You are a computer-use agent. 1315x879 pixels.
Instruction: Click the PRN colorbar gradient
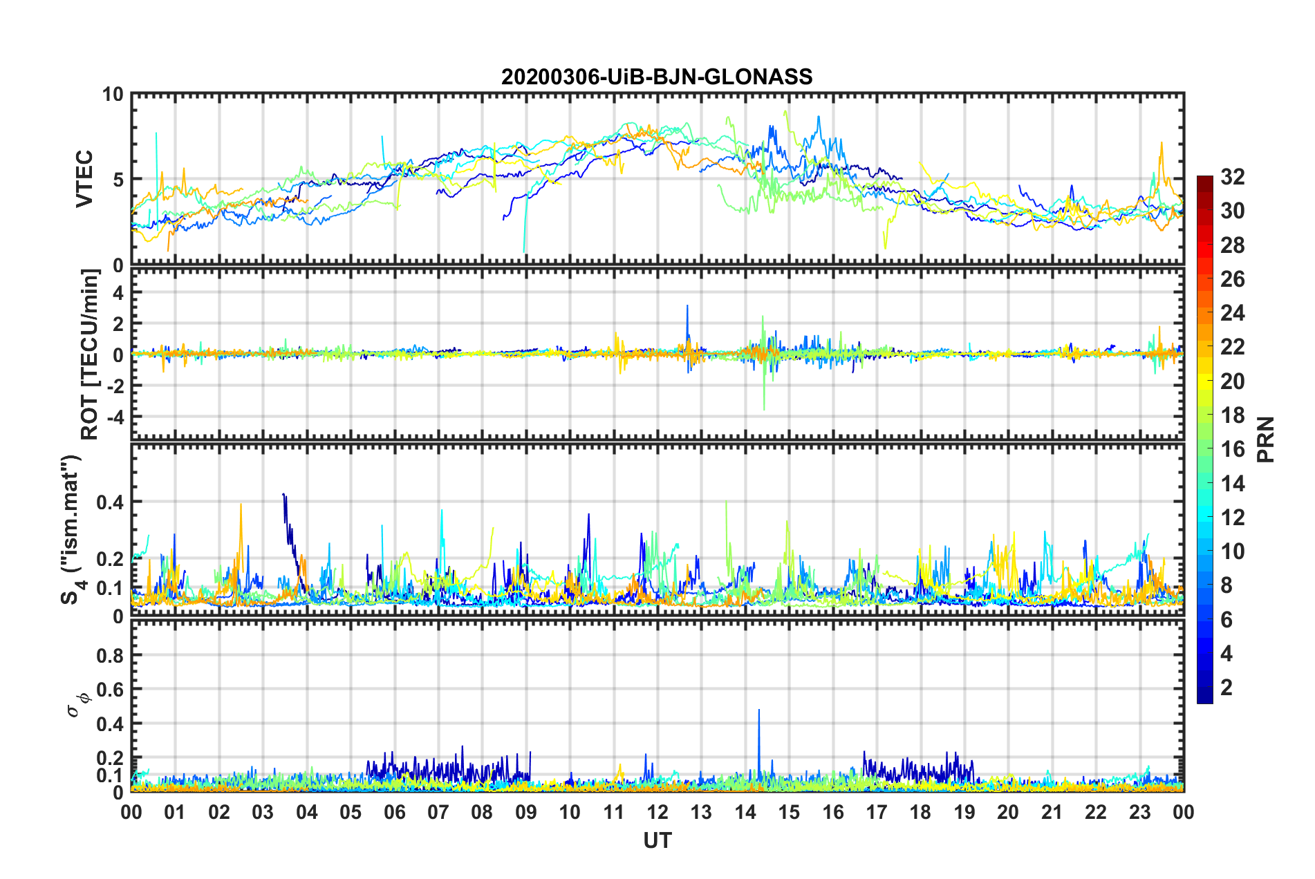point(1204,439)
